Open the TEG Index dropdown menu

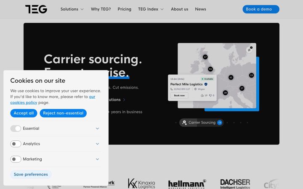click(151, 9)
